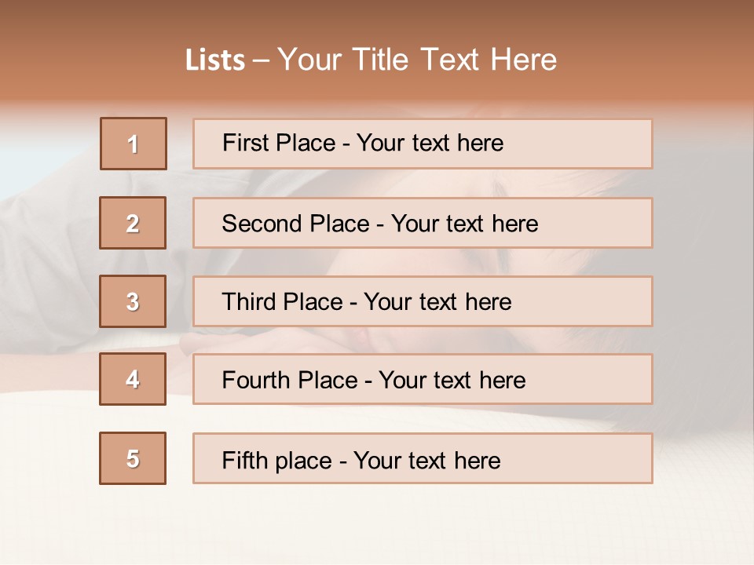
Task: Click the number 5 box
Action: point(133,458)
